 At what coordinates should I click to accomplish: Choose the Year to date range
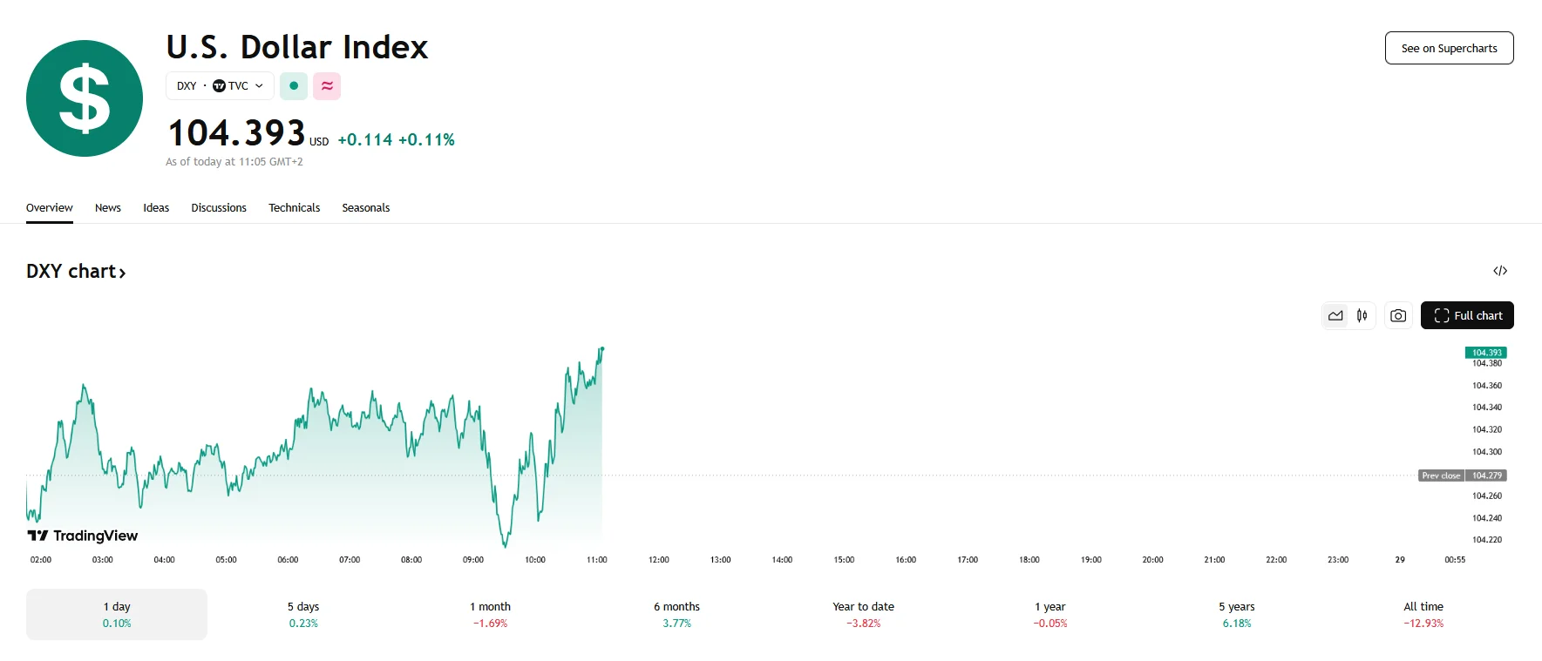tap(863, 614)
